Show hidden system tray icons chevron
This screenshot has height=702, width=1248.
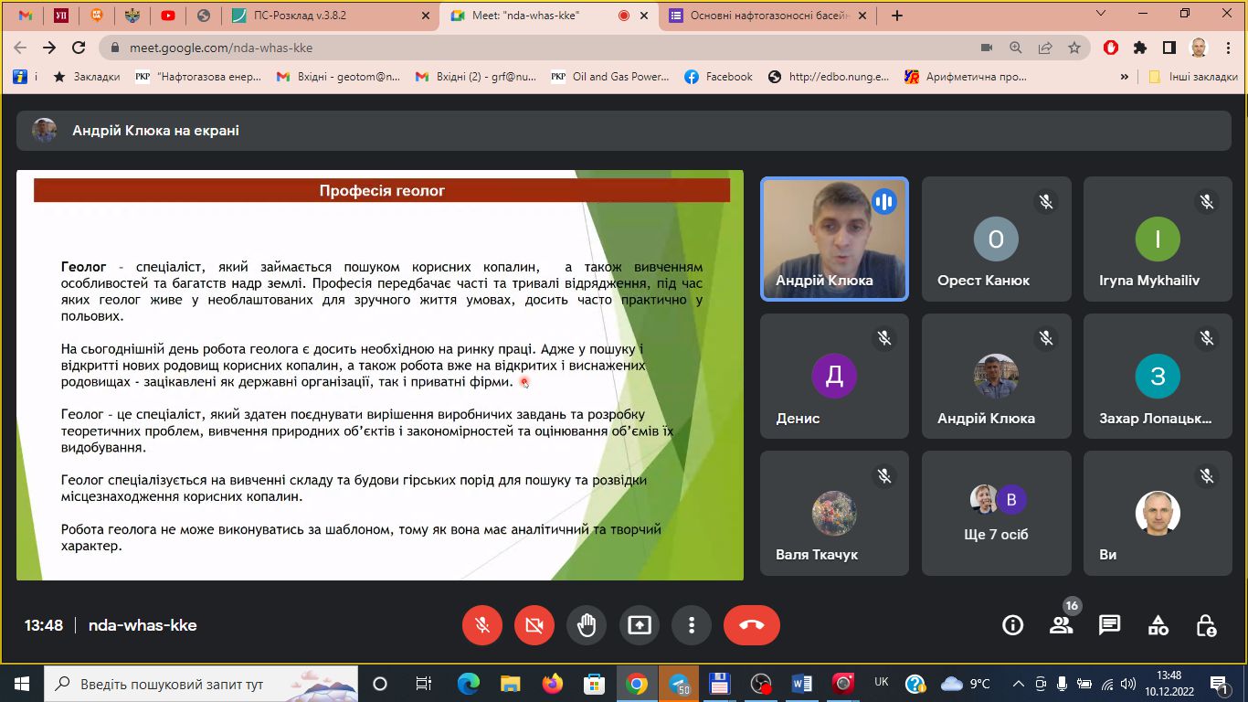tap(1021, 684)
